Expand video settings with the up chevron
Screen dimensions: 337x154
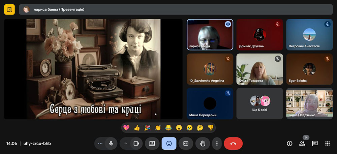(x=126, y=143)
